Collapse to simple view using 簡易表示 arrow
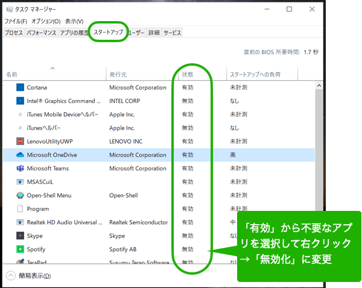The width and height of the screenshot is (362, 288). [11, 275]
